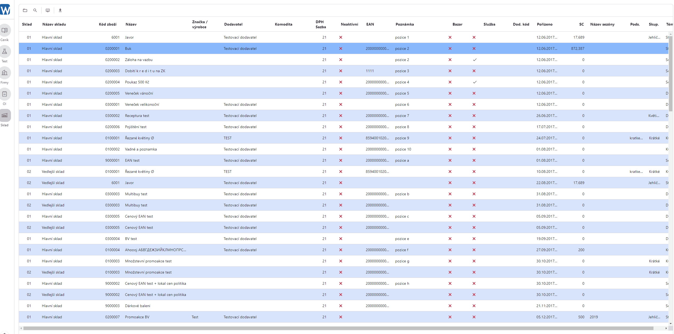674x334 pixels.
Task: Sort by the Pořízeno column header
Action: pos(545,24)
